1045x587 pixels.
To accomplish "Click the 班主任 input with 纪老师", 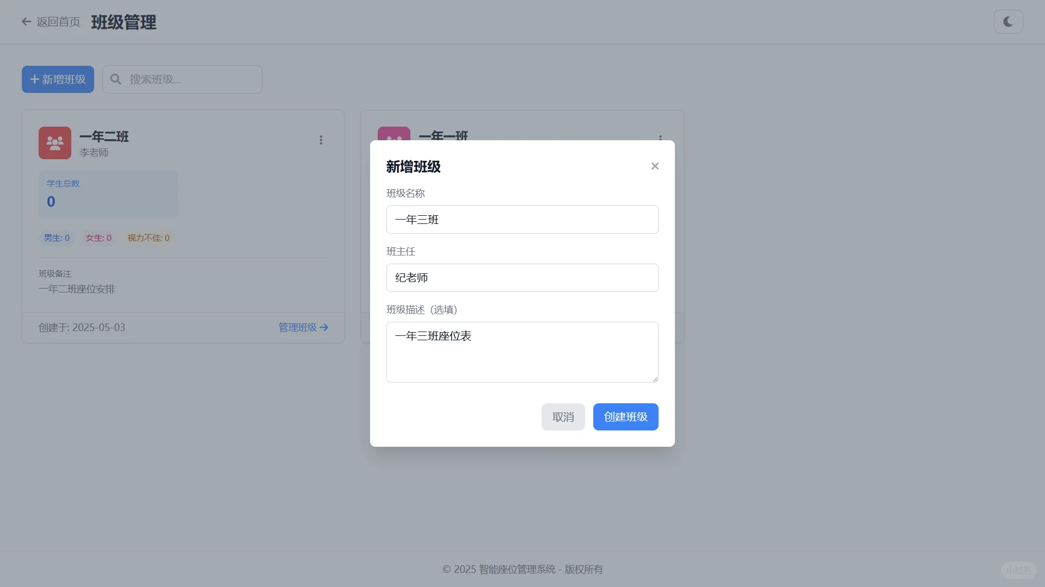I will [x=522, y=278].
